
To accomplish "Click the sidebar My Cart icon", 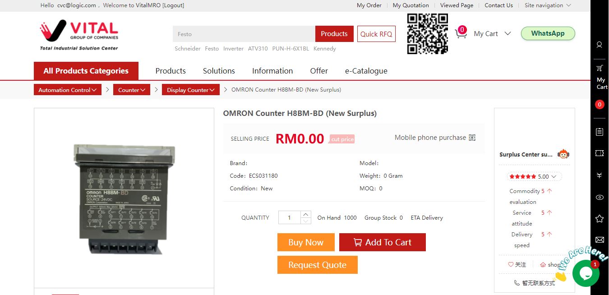I will click(x=600, y=68).
